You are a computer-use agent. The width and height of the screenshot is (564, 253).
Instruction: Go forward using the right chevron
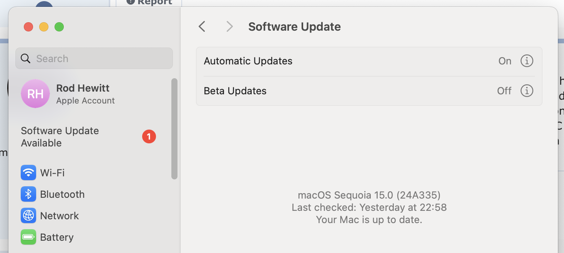(229, 26)
